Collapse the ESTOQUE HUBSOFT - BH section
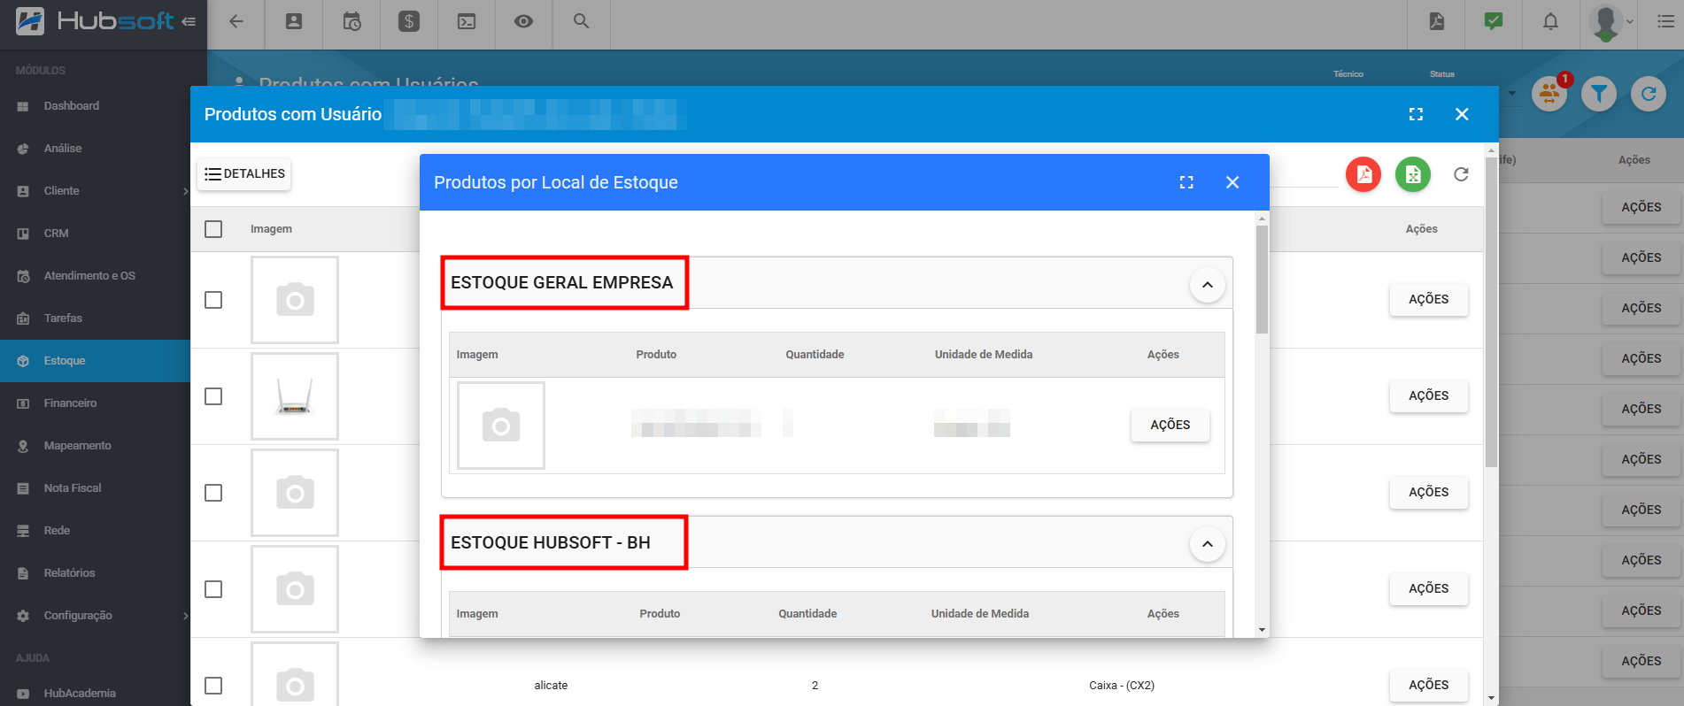This screenshot has height=706, width=1684. pyautogui.click(x=1207, y=544)
